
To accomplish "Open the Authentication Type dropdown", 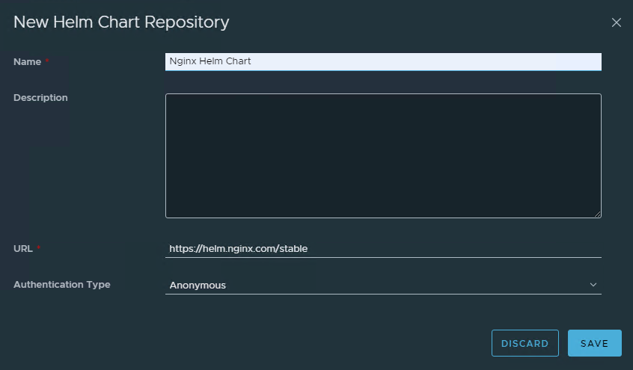I will point(382,285).
